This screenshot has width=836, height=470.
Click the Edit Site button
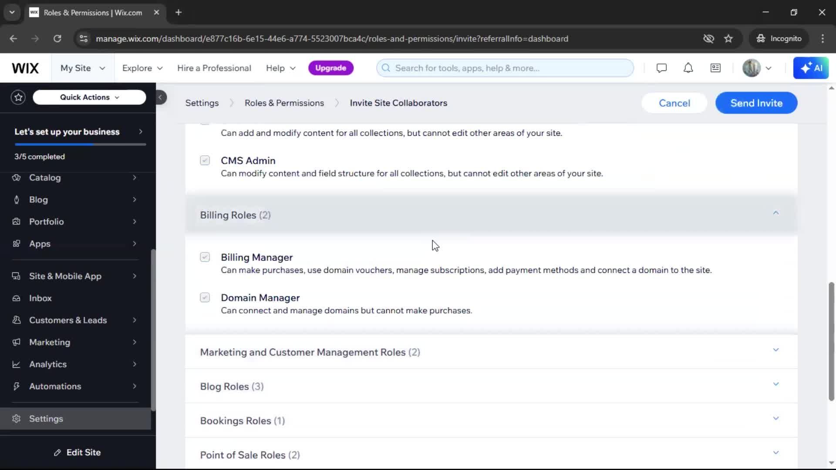(78, 453)
